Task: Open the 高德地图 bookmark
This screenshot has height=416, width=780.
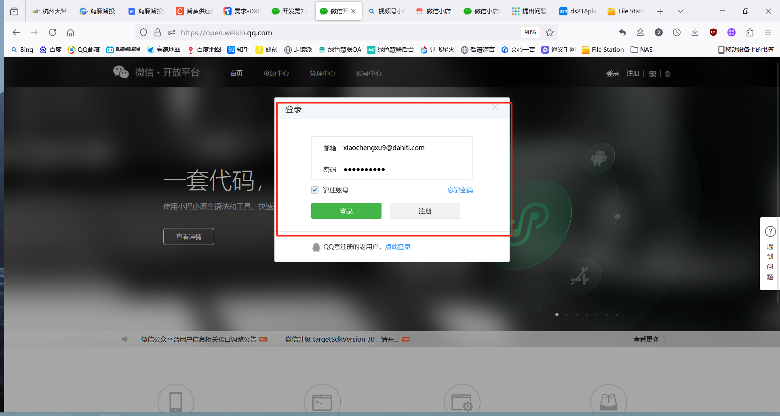Action: point(163,49)
